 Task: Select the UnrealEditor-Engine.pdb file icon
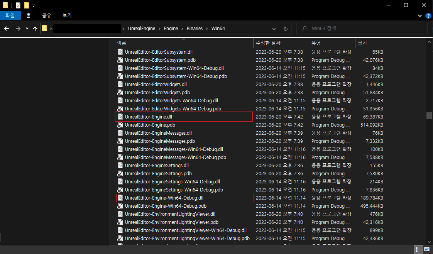click(120, 125)
